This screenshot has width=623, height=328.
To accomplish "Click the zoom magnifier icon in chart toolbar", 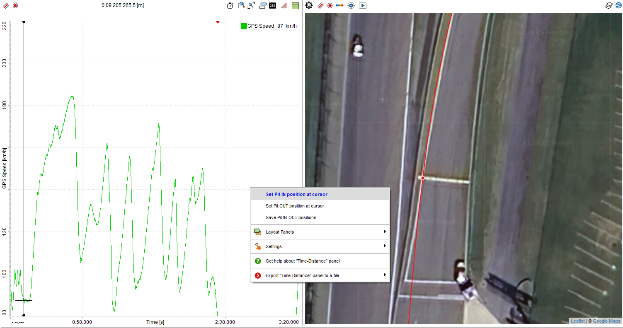I will coord(242,5).
